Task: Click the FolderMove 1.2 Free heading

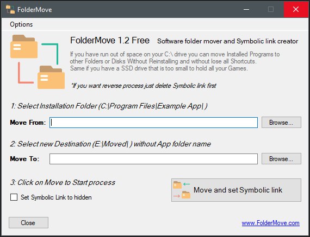Action: [x=110, y=41]
